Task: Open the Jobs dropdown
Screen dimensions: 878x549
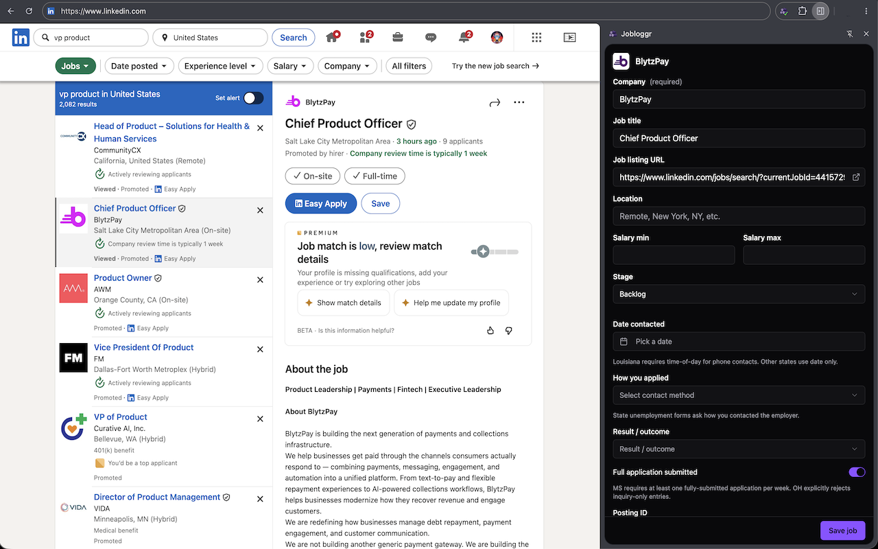Action: [75, 66]
